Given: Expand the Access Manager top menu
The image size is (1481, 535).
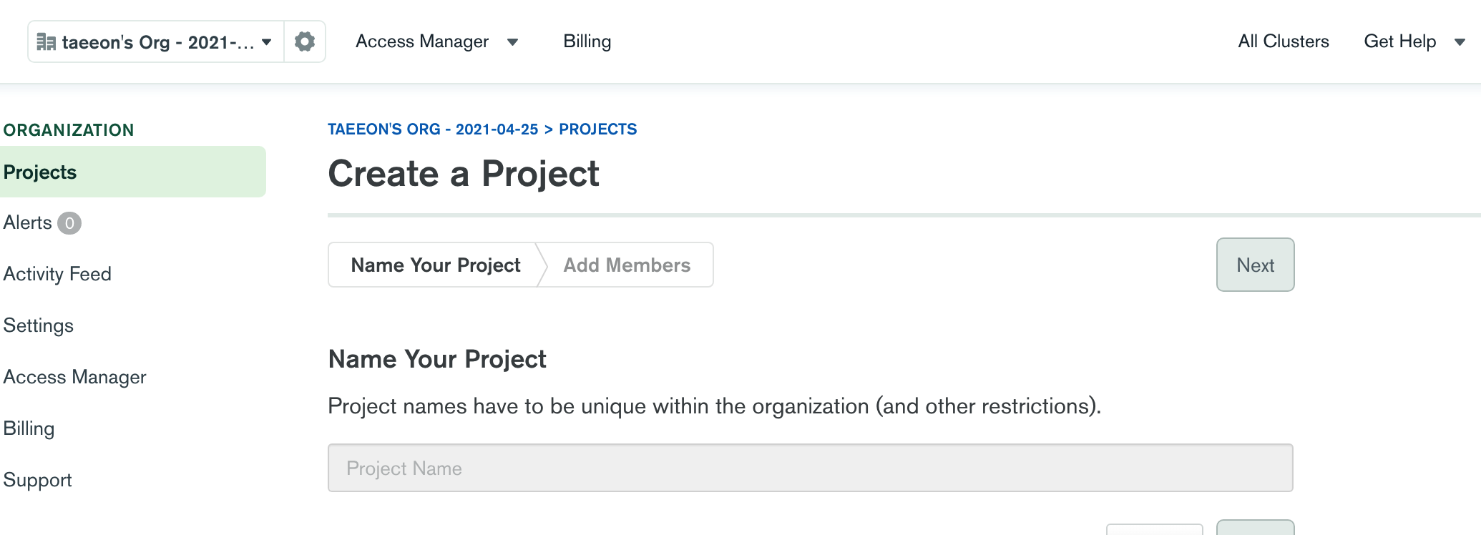Looking at the screenshot, I should [436, 41].
